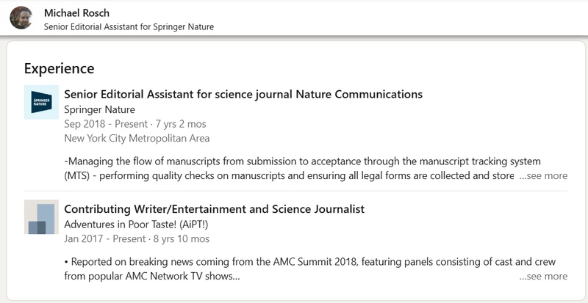Expand see more for Springer Nature description
588x303 pixels.
tap(543, 176)
